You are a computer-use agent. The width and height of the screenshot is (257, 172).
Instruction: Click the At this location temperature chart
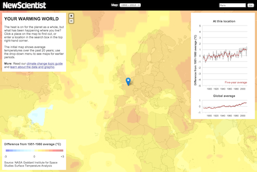click(x=225, y=56)
